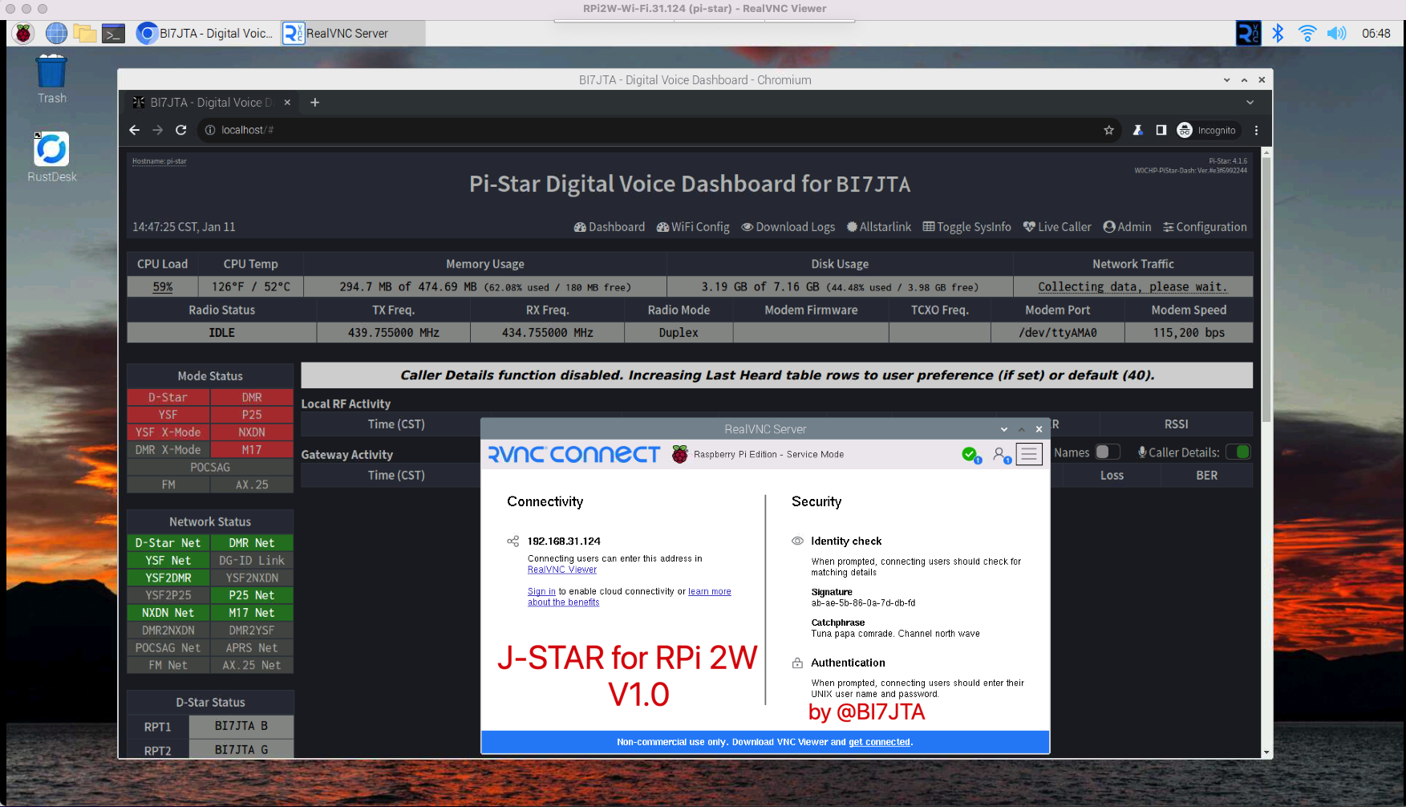Switch to the RealVNC Server taskbar item
This screenshot has height=807, width=1406.
coord(353,33)
